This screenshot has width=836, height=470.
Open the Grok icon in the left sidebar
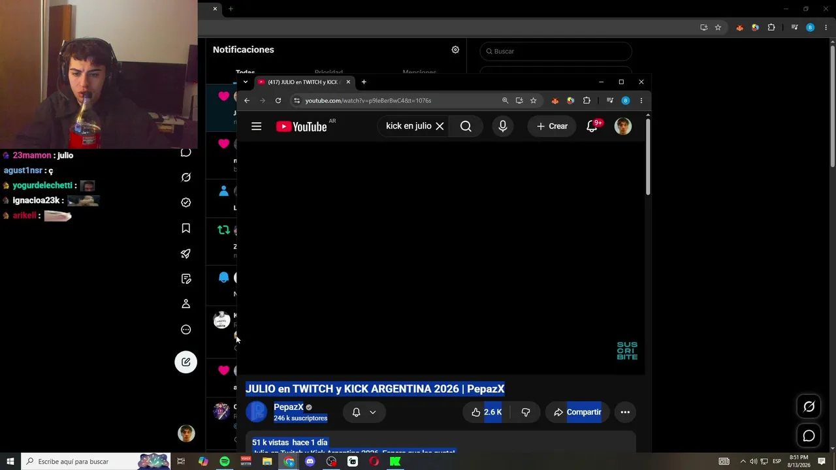click(x=186, y=177)
